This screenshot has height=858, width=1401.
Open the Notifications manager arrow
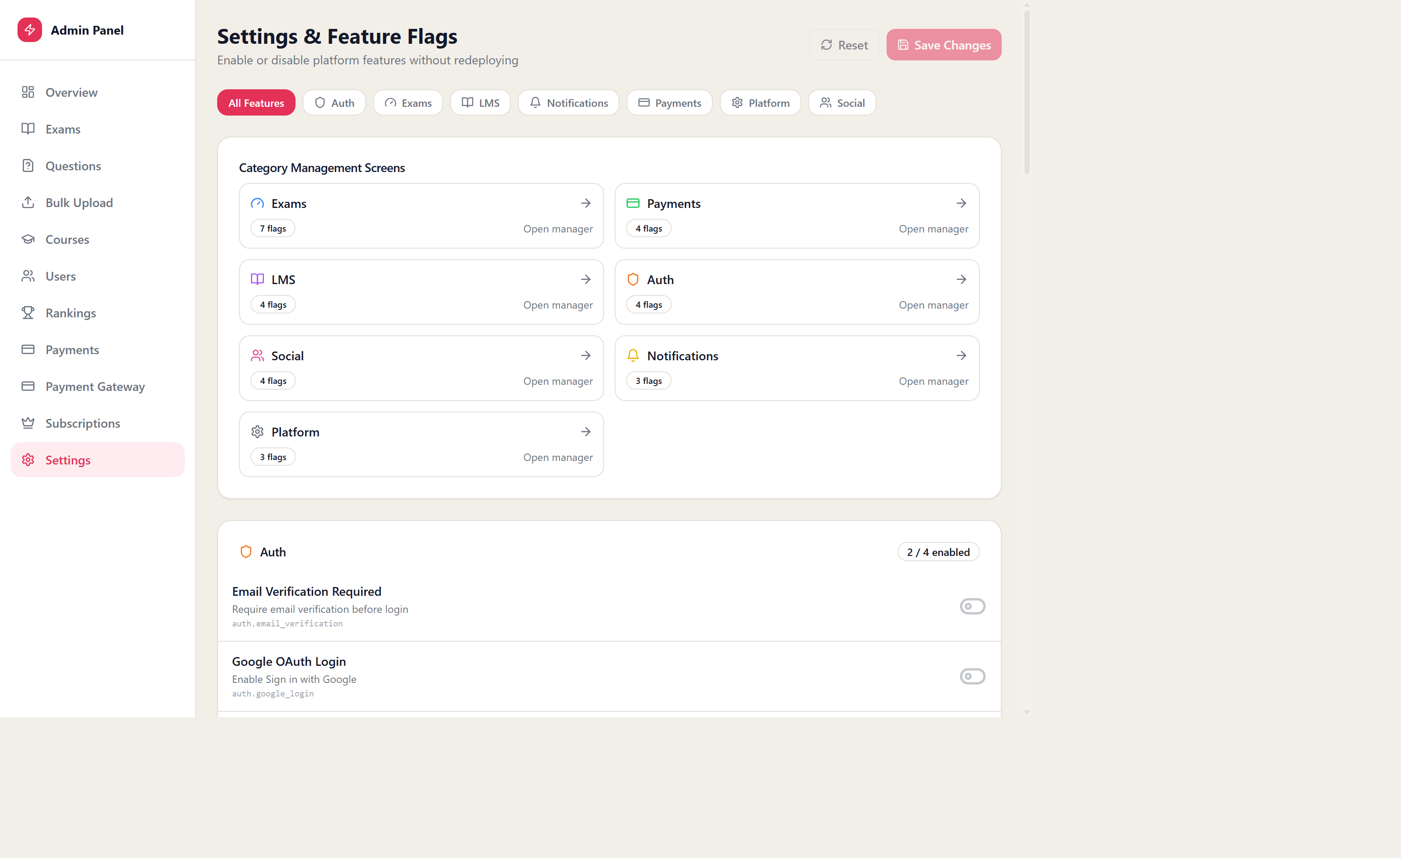[x=961, y=355]
